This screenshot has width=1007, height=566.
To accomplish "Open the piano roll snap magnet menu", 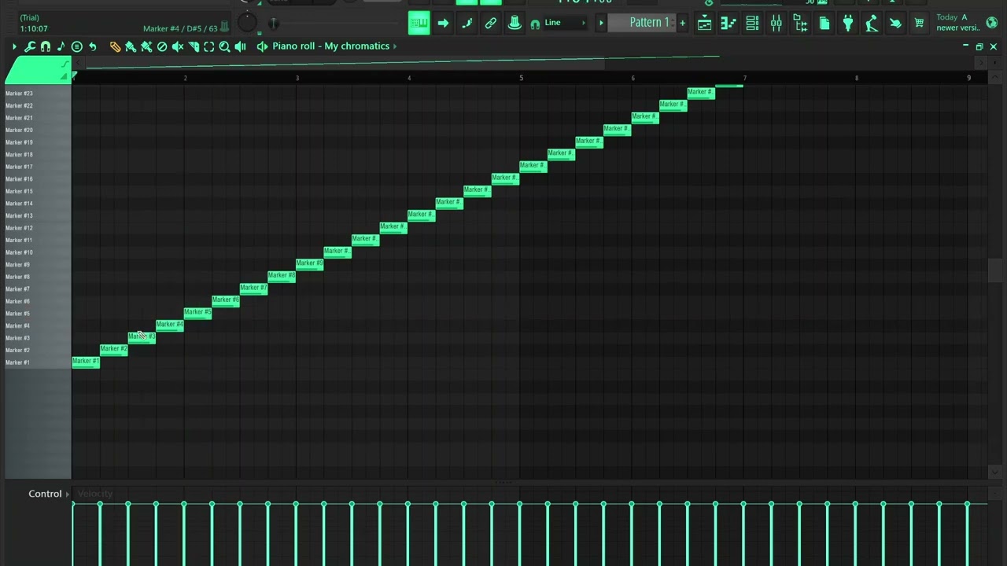I will point(46,46).
